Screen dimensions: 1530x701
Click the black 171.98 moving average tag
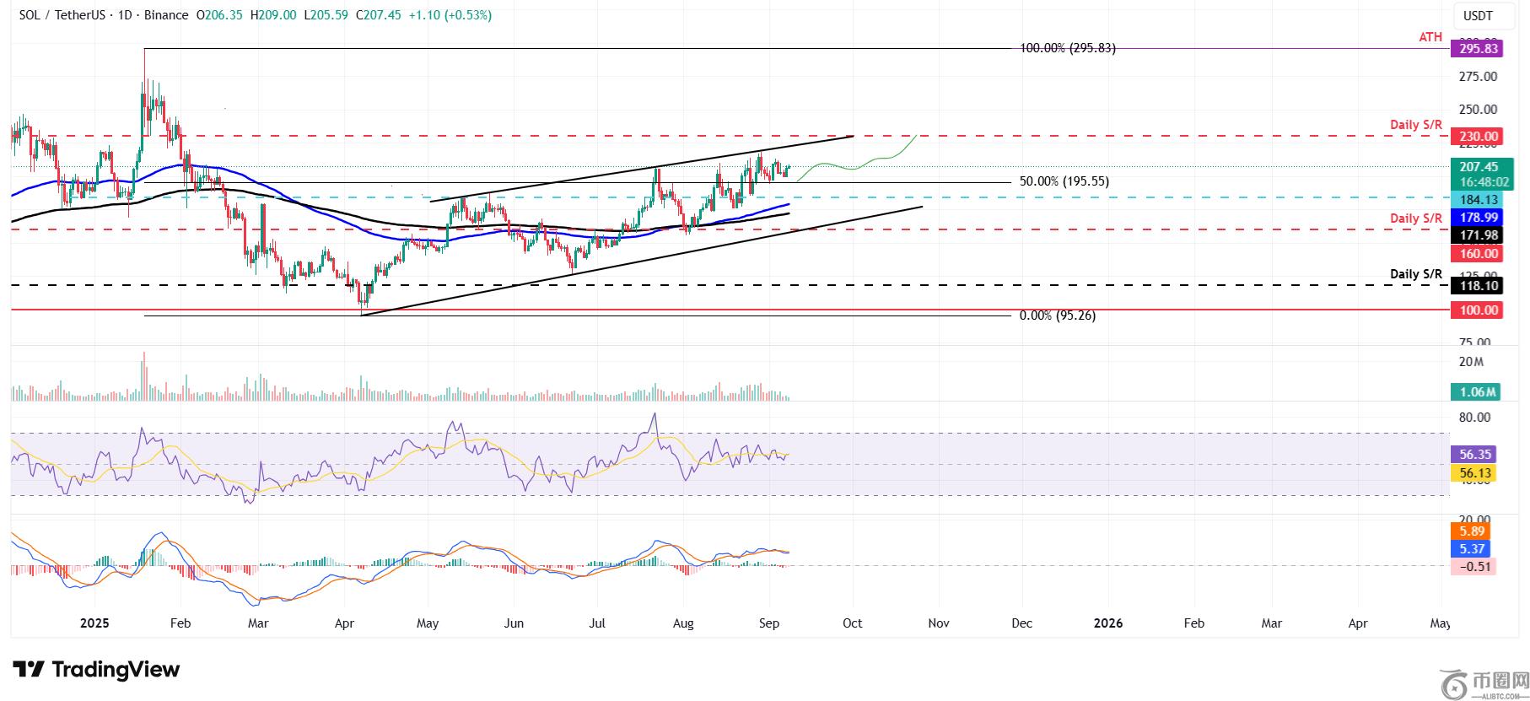click(x=1479, y=235)
